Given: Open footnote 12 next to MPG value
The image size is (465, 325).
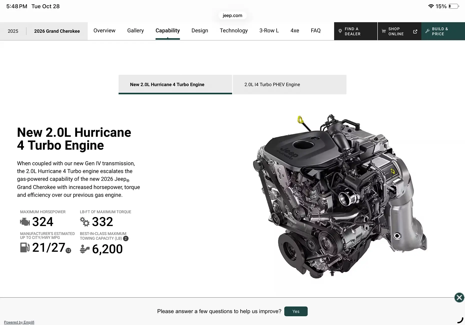Looking at the screenshot, I should coord(68,250).
